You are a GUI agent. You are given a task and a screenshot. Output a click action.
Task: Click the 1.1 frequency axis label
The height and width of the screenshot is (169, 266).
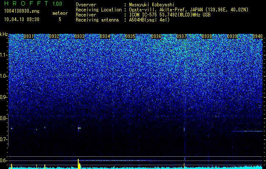3,55
